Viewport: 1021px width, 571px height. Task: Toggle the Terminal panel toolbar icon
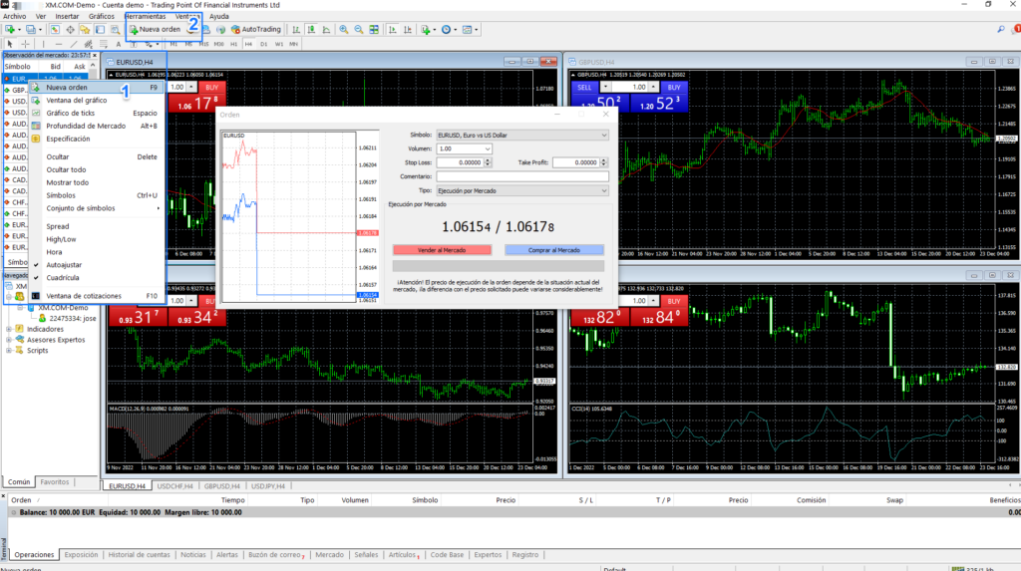[x=100, y=29]
